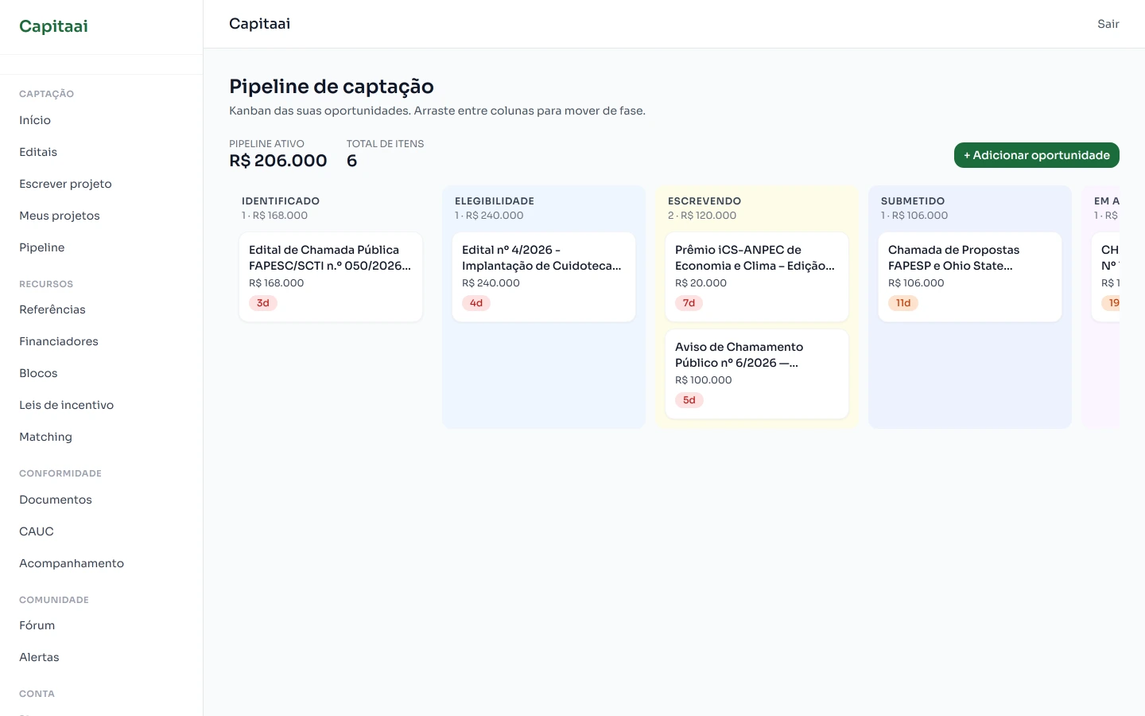Select the CAUC sidebar item
This screenshot has height=716, width=1145.
tap(37, 531)
